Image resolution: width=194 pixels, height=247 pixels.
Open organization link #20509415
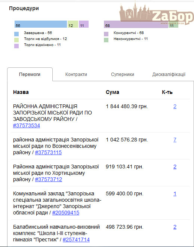66,213
